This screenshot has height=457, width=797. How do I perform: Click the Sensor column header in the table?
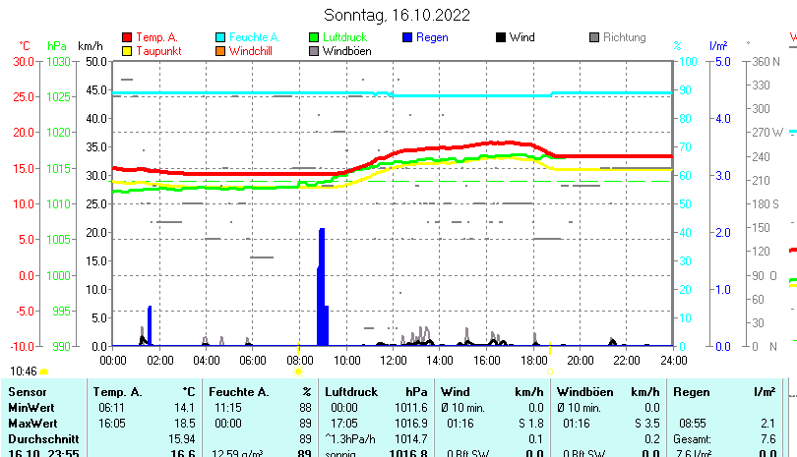pos(28,392)
